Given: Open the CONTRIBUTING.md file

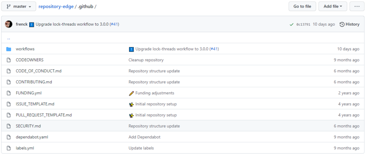Looking at the screenshot, I should (x=34, y=82).
